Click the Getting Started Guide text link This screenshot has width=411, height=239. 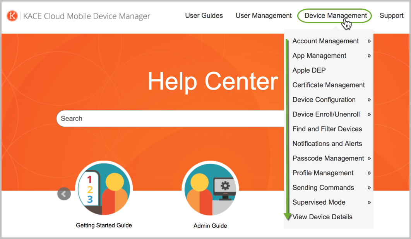pos(104,225)
